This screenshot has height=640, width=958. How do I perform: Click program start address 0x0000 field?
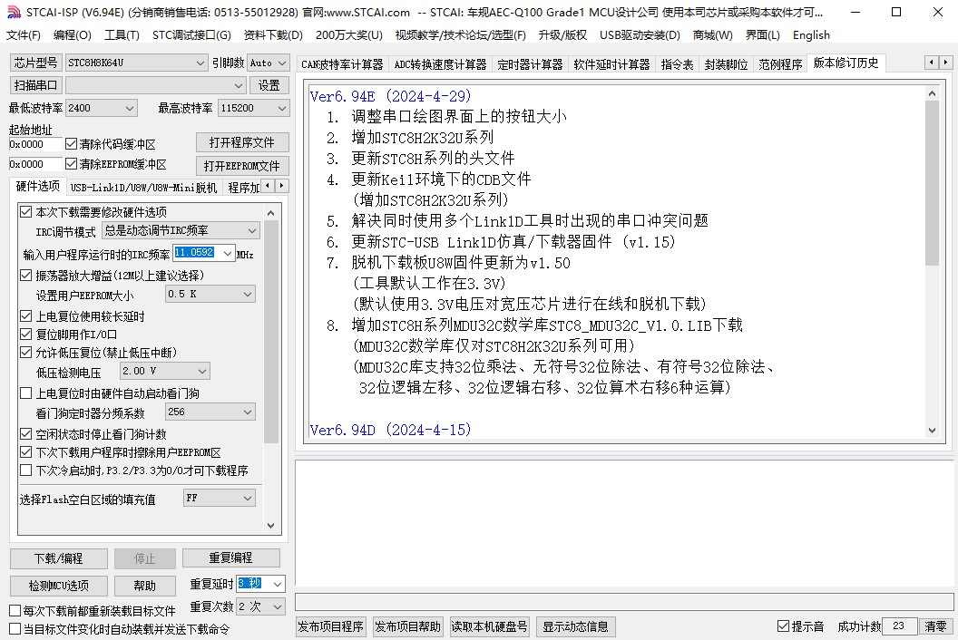(x=35, y=144)
